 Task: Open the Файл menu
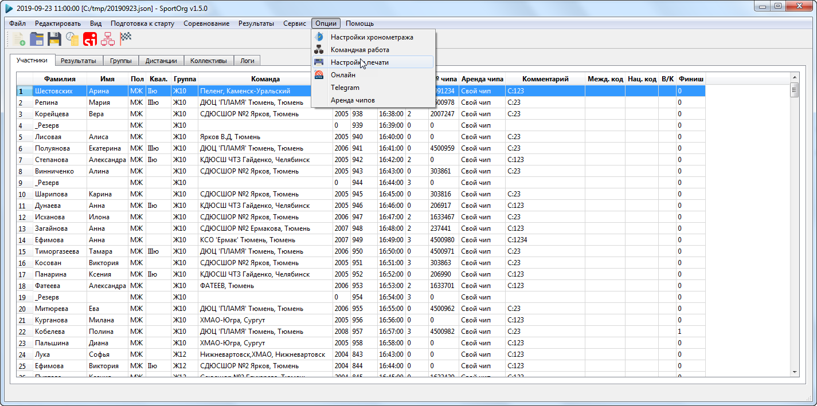tap(18, 23)
